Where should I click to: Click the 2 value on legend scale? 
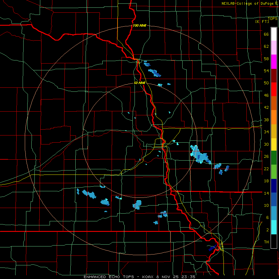(x=267, y=230)
